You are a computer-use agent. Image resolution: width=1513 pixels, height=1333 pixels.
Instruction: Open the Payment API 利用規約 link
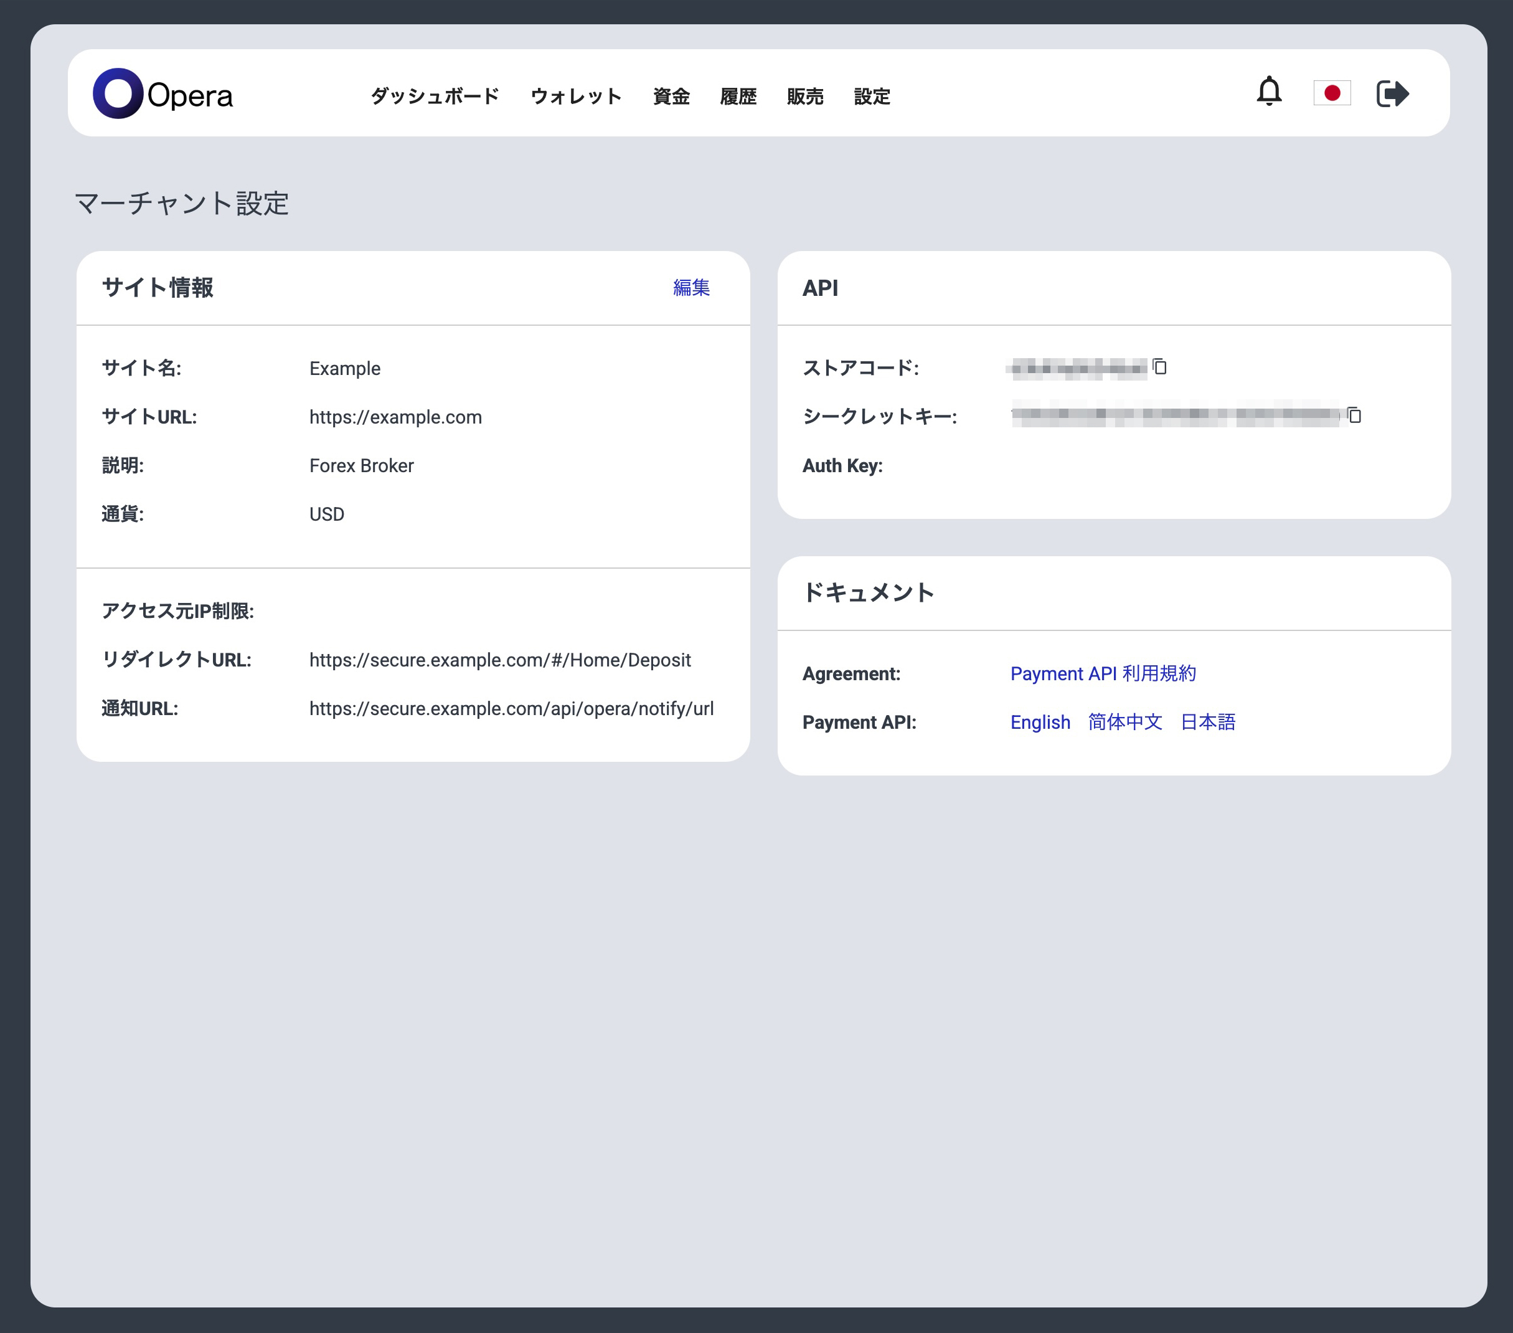[x=1102, y=674]
